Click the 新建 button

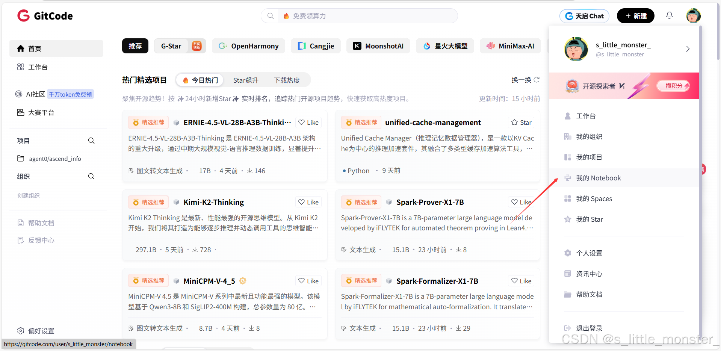click(x=636, y=16)
